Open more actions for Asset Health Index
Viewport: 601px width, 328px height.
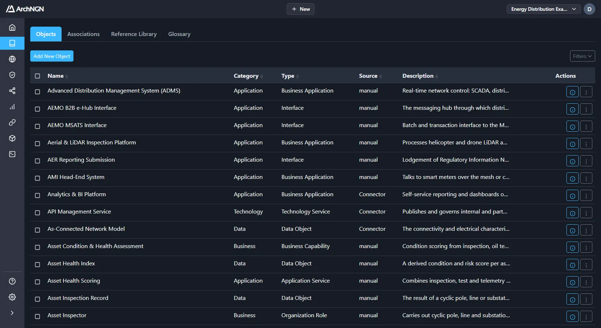pos(586,265)
